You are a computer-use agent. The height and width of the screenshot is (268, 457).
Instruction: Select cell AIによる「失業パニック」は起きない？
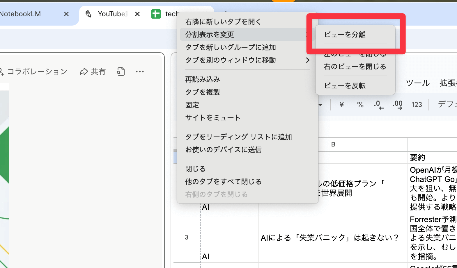click(x=333, y=238)
